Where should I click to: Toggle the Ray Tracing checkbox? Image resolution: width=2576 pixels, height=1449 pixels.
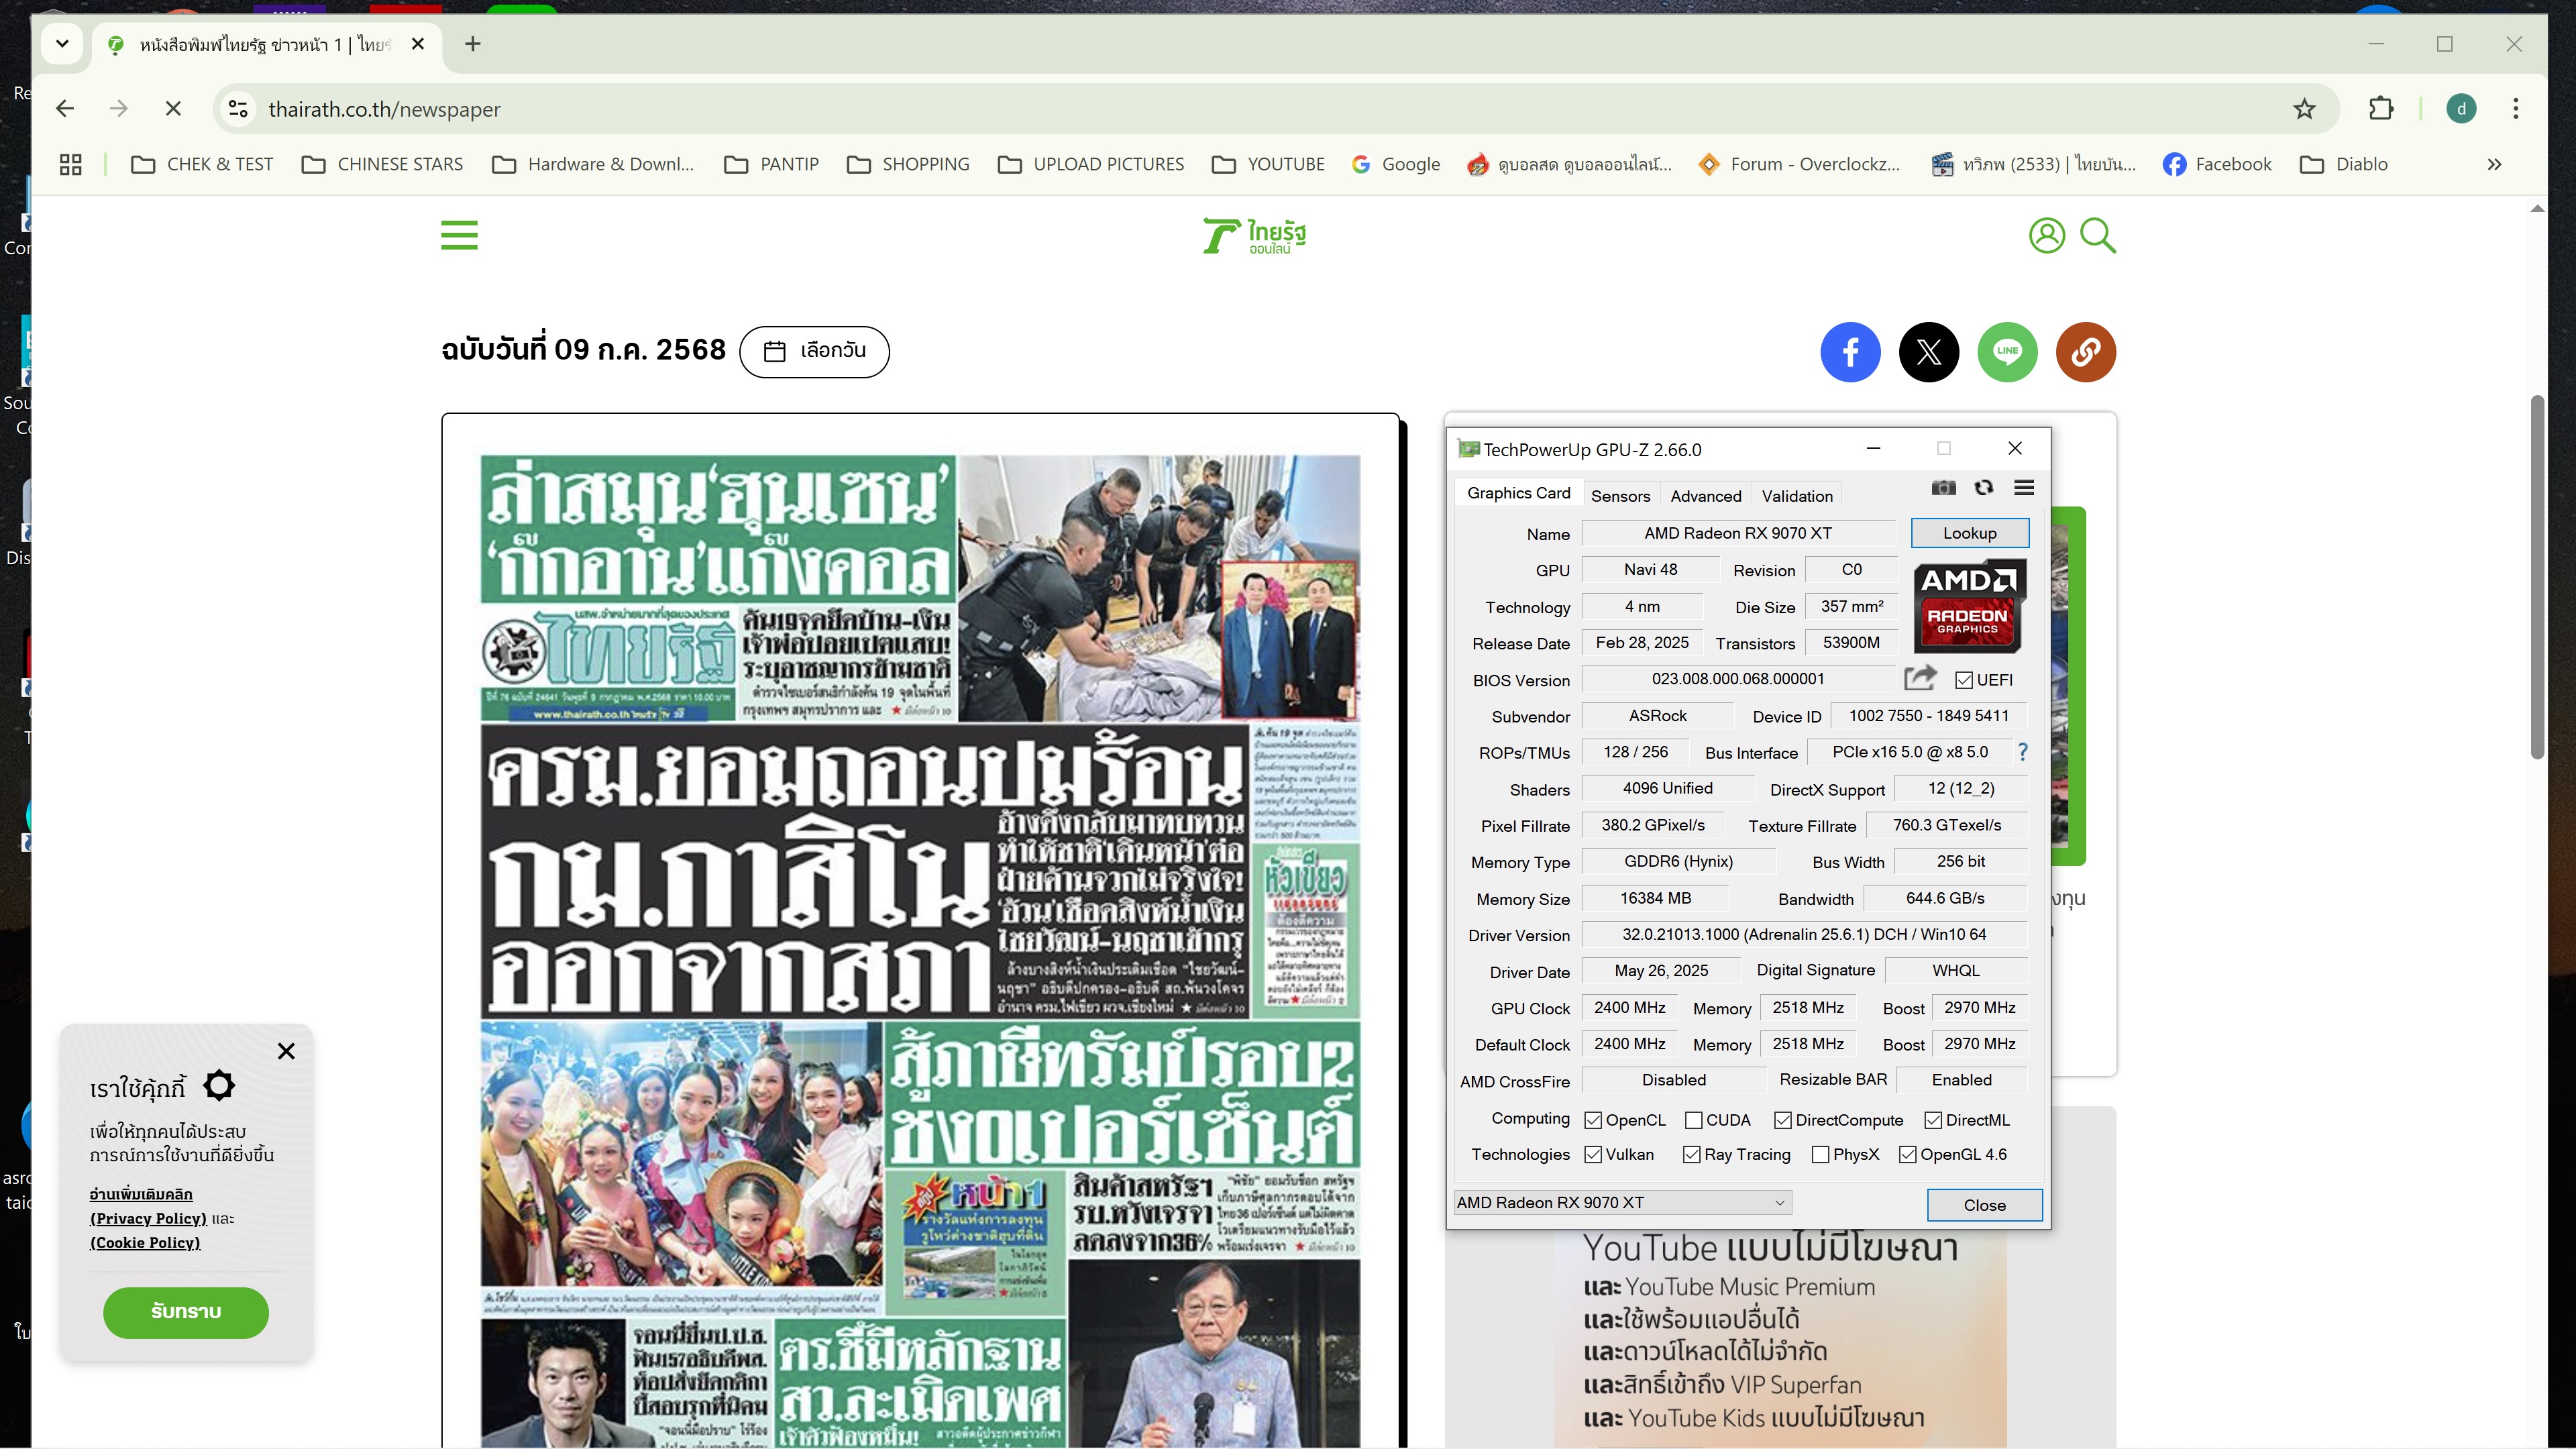[x=1692, y=1154]
